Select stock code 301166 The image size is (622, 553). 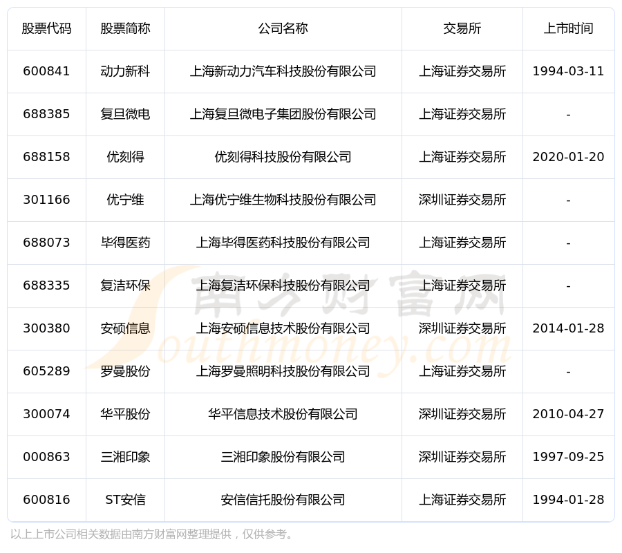coord(46,200)
